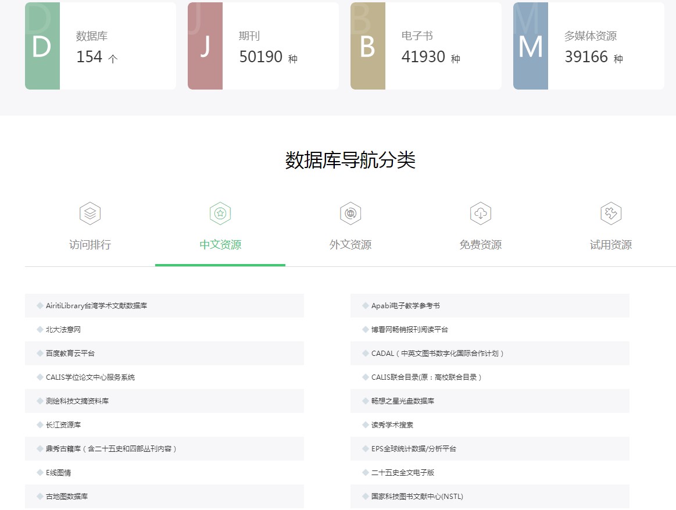Click the tan B e-book icon

pyautogui.click(x=367, y=46)
